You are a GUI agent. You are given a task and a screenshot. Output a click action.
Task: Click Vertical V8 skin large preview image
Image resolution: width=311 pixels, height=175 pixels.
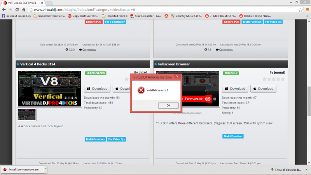point(49,89)
